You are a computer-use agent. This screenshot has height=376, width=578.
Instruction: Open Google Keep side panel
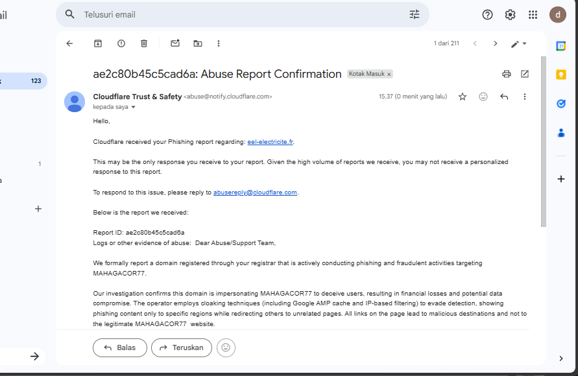pyautogui.click(x=560, y=75)
